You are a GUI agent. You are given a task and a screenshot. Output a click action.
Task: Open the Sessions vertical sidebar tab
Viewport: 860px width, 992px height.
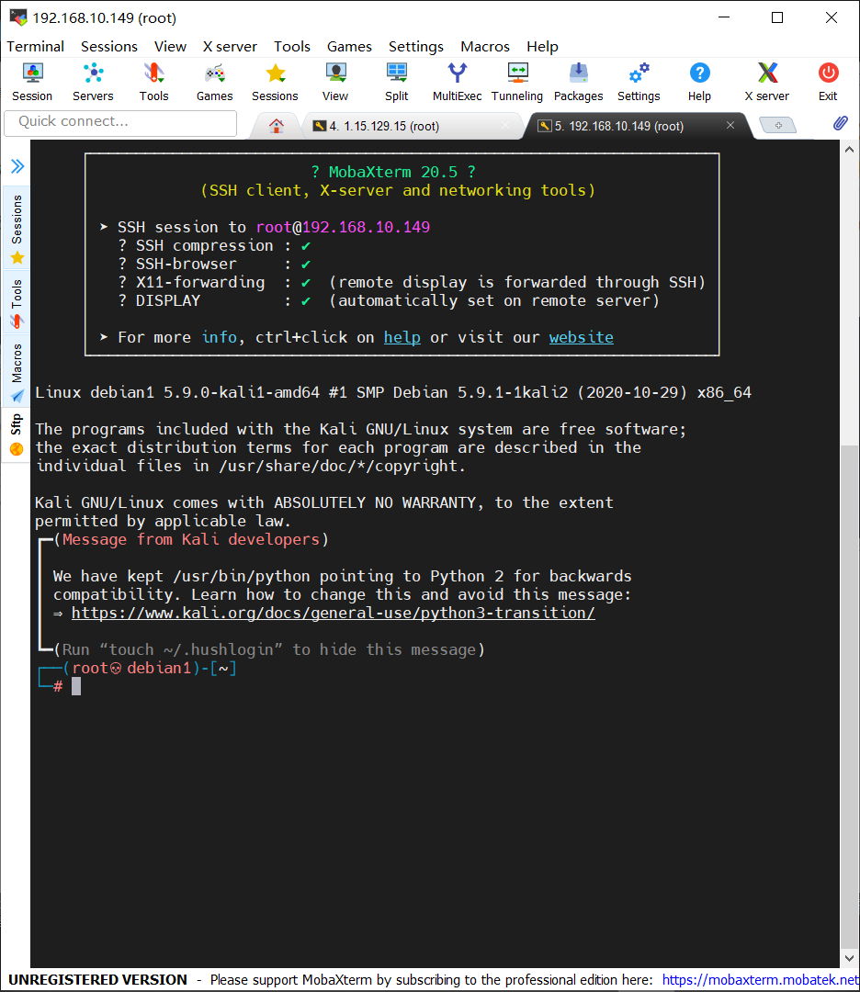[x=17, y=228]
